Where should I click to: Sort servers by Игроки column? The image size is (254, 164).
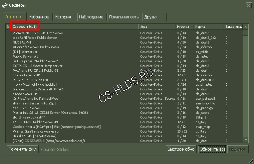(183, 26)
